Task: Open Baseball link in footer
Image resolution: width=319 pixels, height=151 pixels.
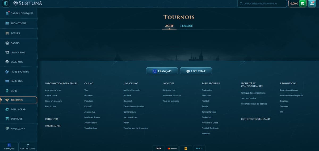Action: tap(206, 134)
